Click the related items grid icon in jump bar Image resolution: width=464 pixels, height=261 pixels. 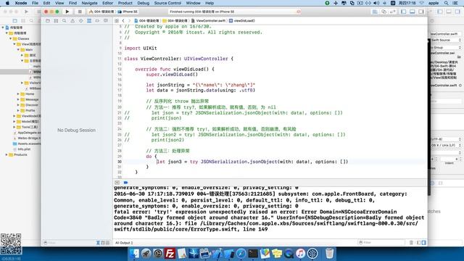coord(117,21)
